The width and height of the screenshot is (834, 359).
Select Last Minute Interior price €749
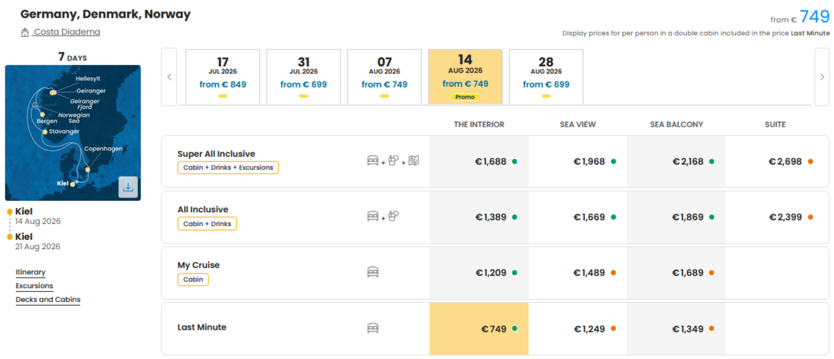479,329
